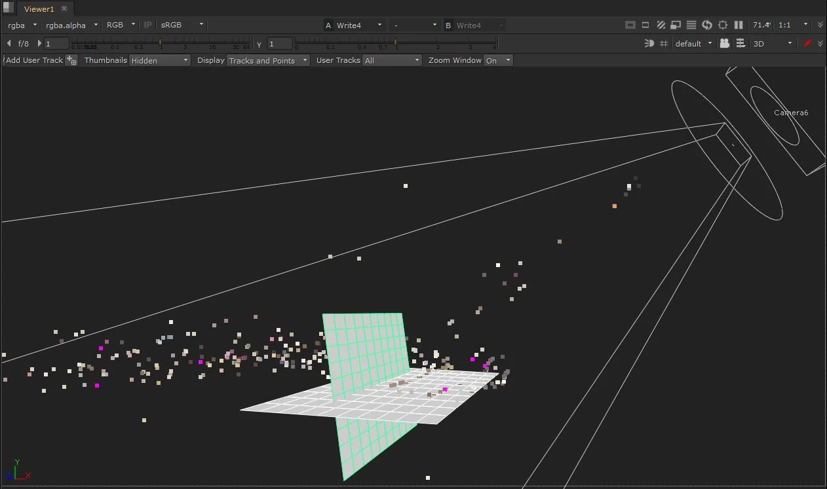Expand the second toolbar overflow chevrons

pos(820,43)
